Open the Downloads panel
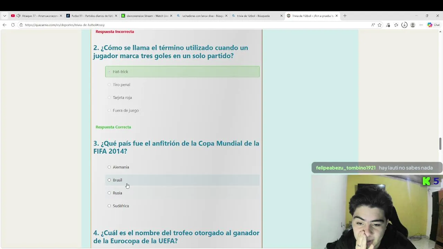This screenshot has width=443, height=249. click(404, 25)
